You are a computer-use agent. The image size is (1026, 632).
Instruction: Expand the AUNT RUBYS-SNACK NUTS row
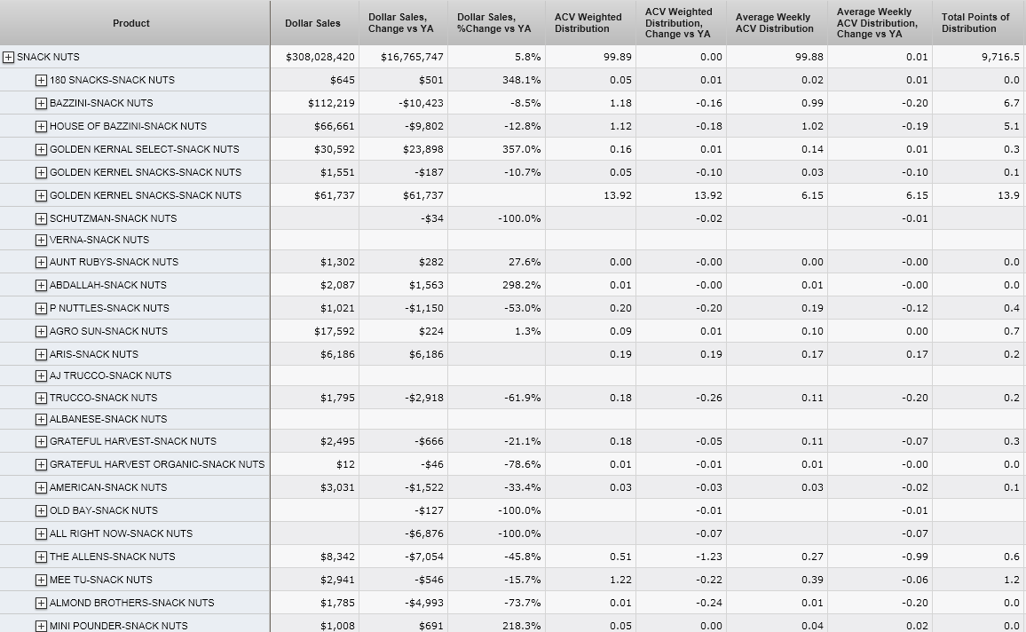point(41,262)
